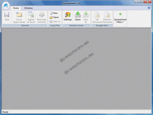Click Save As in Local File group

click(55, 21)
